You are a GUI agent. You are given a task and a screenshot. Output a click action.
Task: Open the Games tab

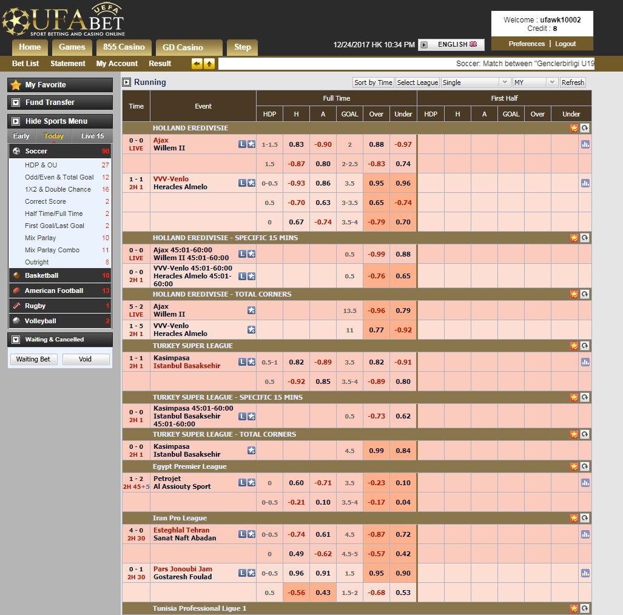72,47
